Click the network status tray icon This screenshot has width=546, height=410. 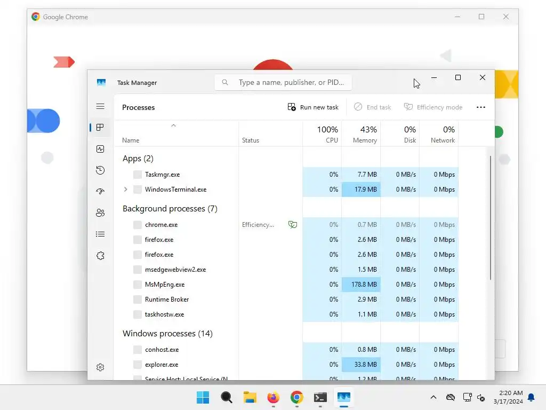point(467,397)
